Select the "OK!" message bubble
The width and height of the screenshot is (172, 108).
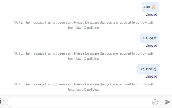click(x=150, y=7)
